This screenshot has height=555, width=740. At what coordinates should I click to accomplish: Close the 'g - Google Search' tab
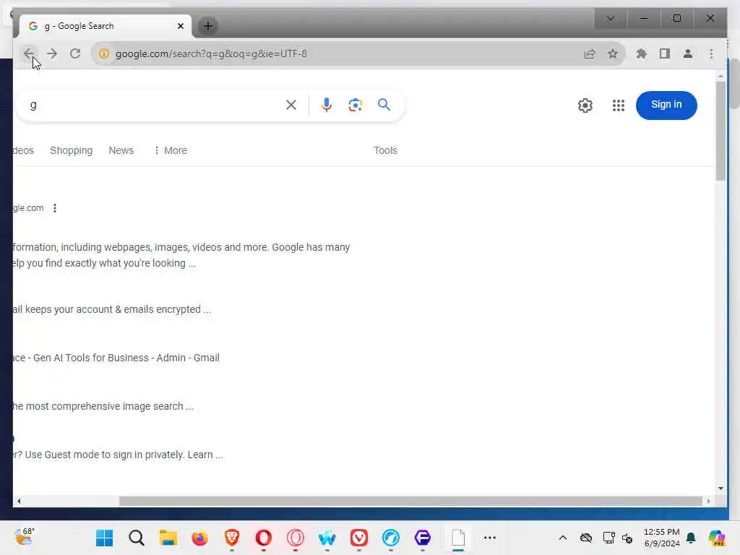pos(180,26)
